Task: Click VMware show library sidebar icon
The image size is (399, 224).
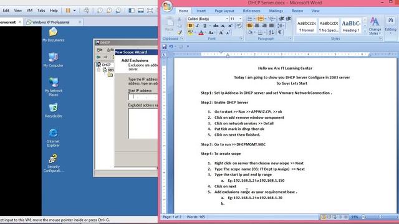Action: pyautogui.click(x=132, y=11)
